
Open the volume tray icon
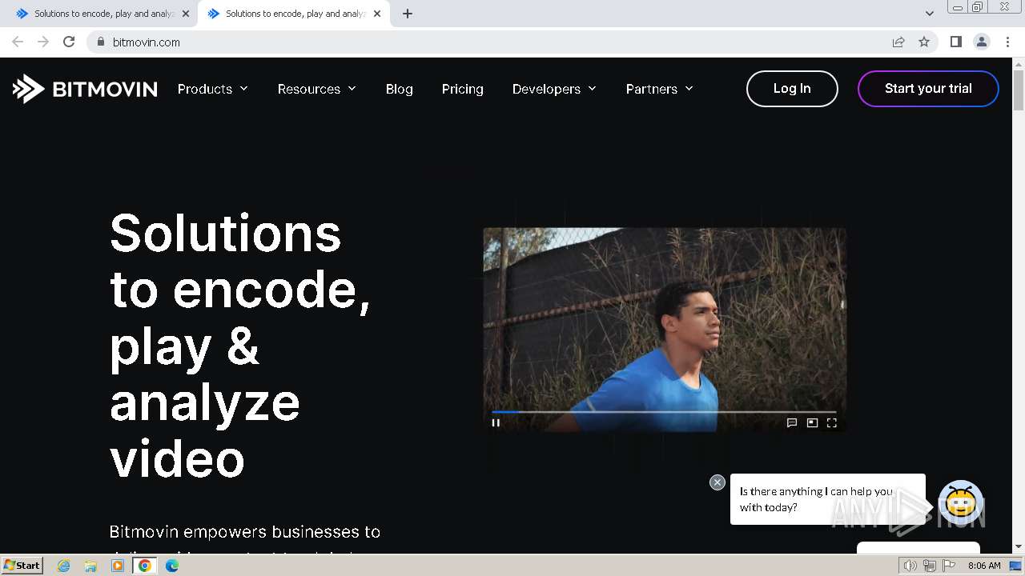pyautogui.click(x=910, y=566)
